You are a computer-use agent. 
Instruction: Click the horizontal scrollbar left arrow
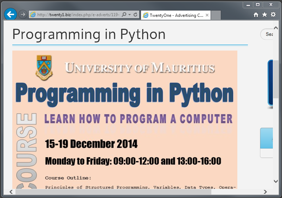click(11, 192)
